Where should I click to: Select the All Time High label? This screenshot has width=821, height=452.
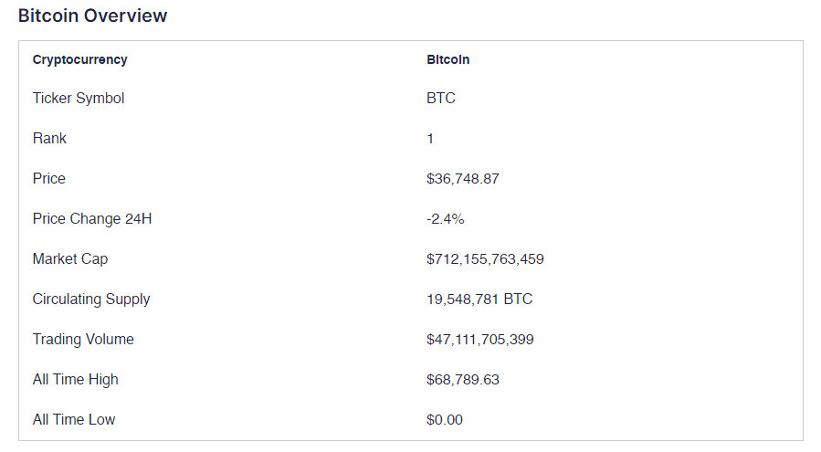pyautogui.click(x=76, y=380)
